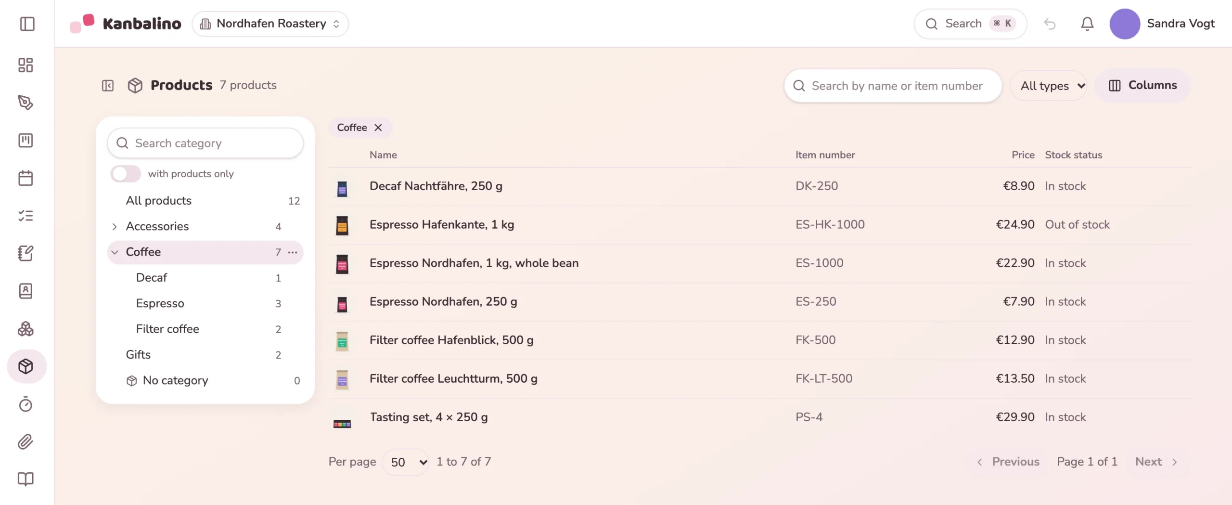Screen dimensions: 1232x505
Task: Open the pen tool icon in sidebar
Action: [x=26, y=103]
